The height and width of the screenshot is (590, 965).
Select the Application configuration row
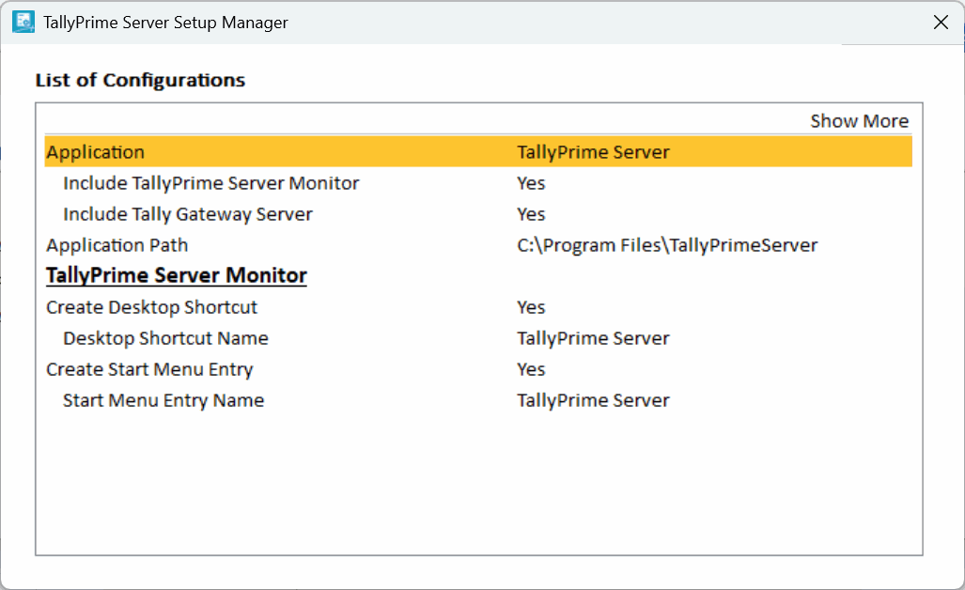pos(96,152)
